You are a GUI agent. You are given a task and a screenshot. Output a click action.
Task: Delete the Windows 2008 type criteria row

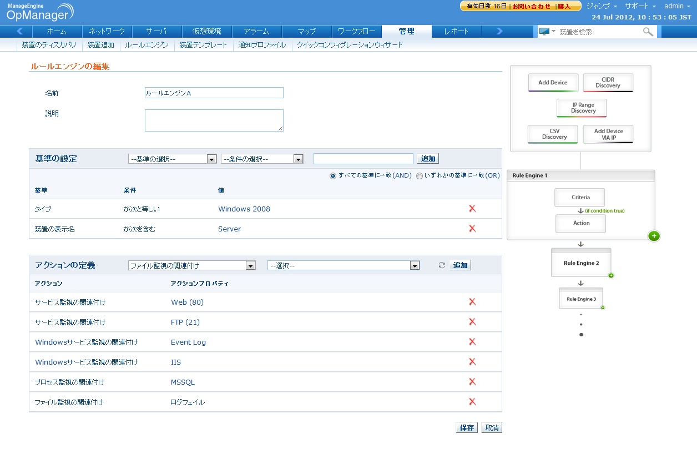(472, 209)
